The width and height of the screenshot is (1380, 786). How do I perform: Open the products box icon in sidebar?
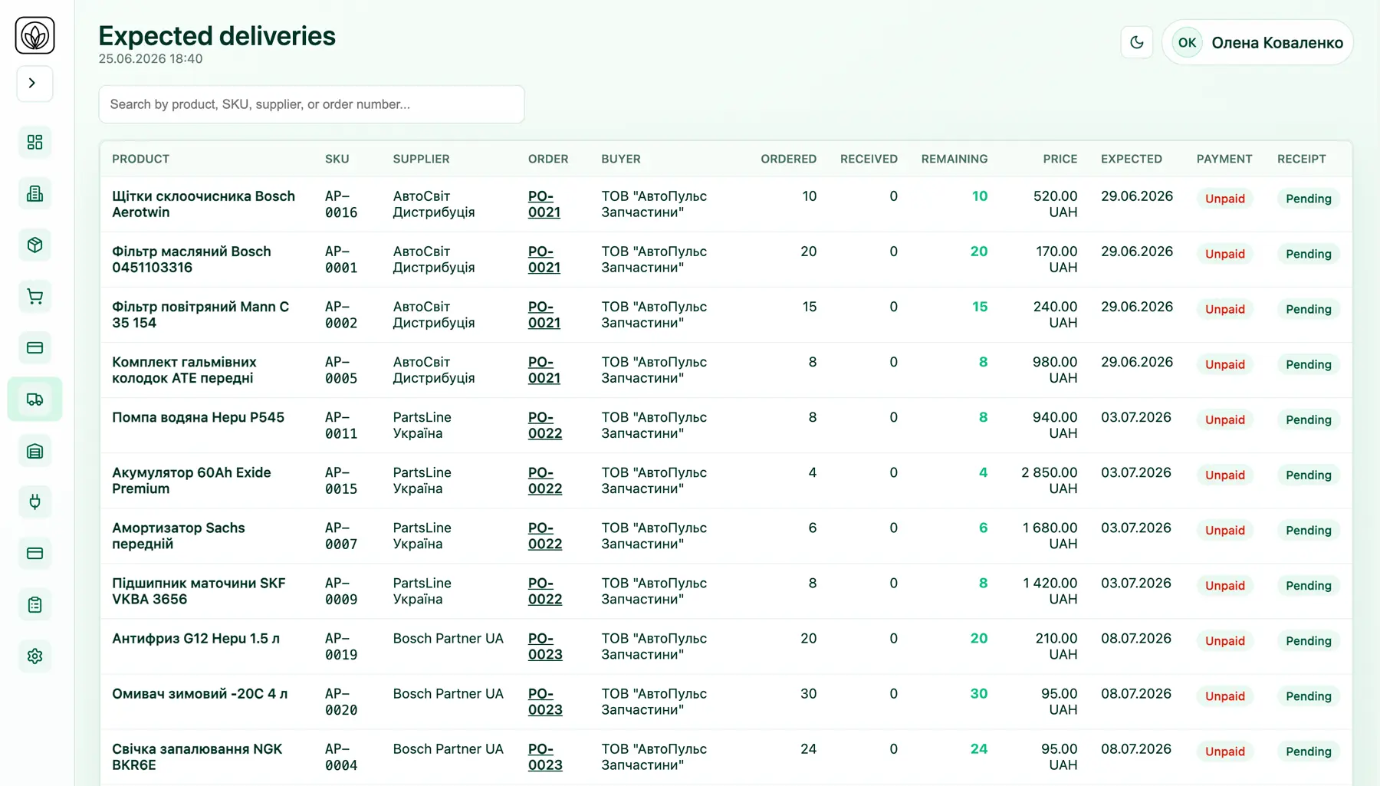tap(34, 245)
